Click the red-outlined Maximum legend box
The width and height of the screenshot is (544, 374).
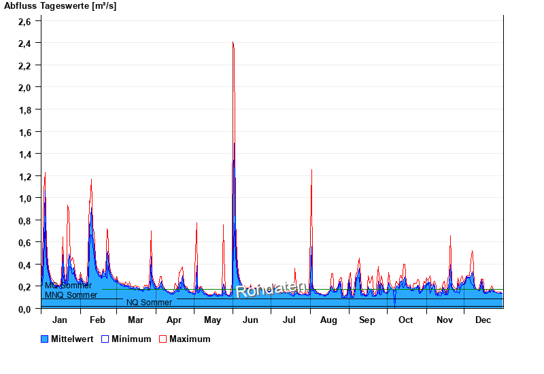pyautogui.click(x=163, y=339)
